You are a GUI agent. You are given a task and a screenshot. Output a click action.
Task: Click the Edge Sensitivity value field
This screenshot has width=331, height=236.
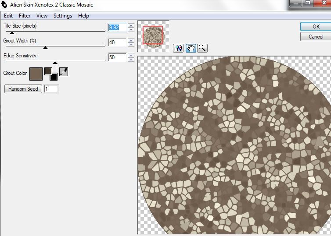tap(117, 57)
